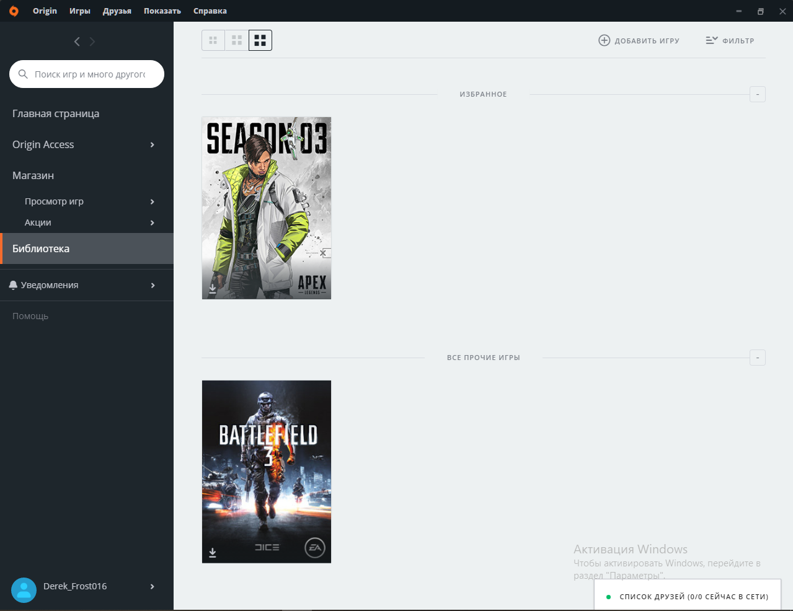The image size is (793, 611).
Task: Click the Origin logo icon
Action: [x=14, y=11]
